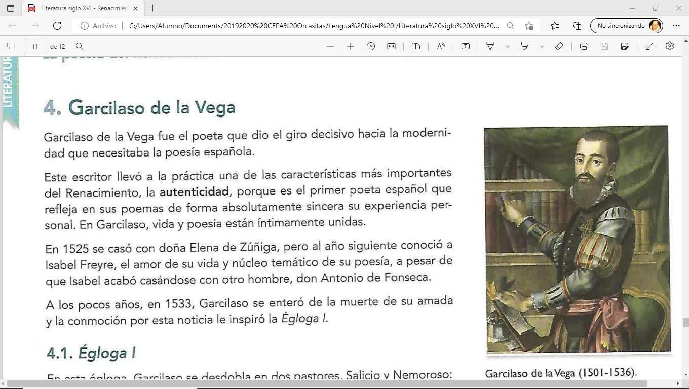Refresh the current page

(57, 26)
